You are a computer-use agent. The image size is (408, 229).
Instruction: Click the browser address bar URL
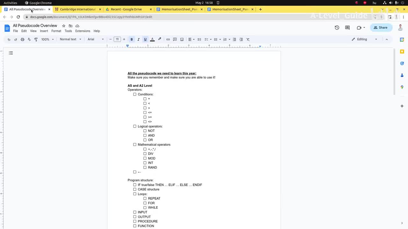click(91, 17)
